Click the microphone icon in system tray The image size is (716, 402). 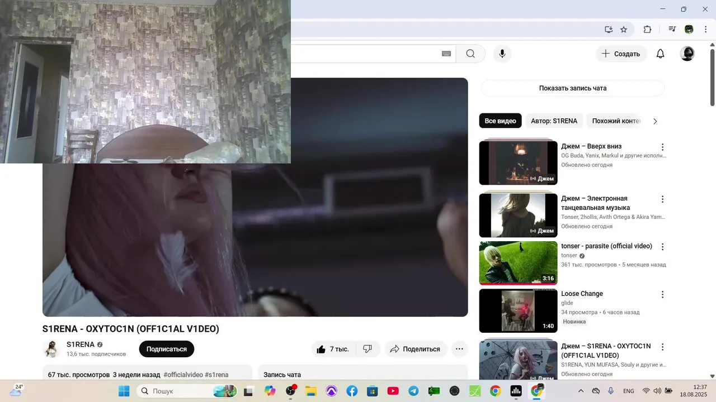611,391
